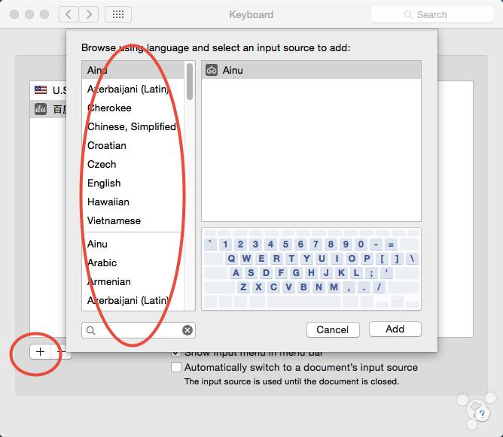503x437 pixels.
Task: Select Arabic language
Action: tap(133, 263)
